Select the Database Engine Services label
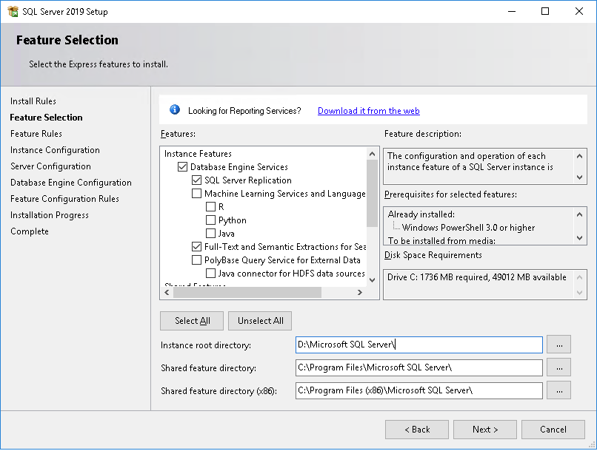 [x=239, y=167]
